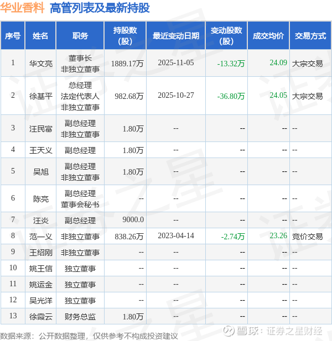Click the date 2023-04-14
This screenshot has height=341, width=332.
[x=176, y=235]
